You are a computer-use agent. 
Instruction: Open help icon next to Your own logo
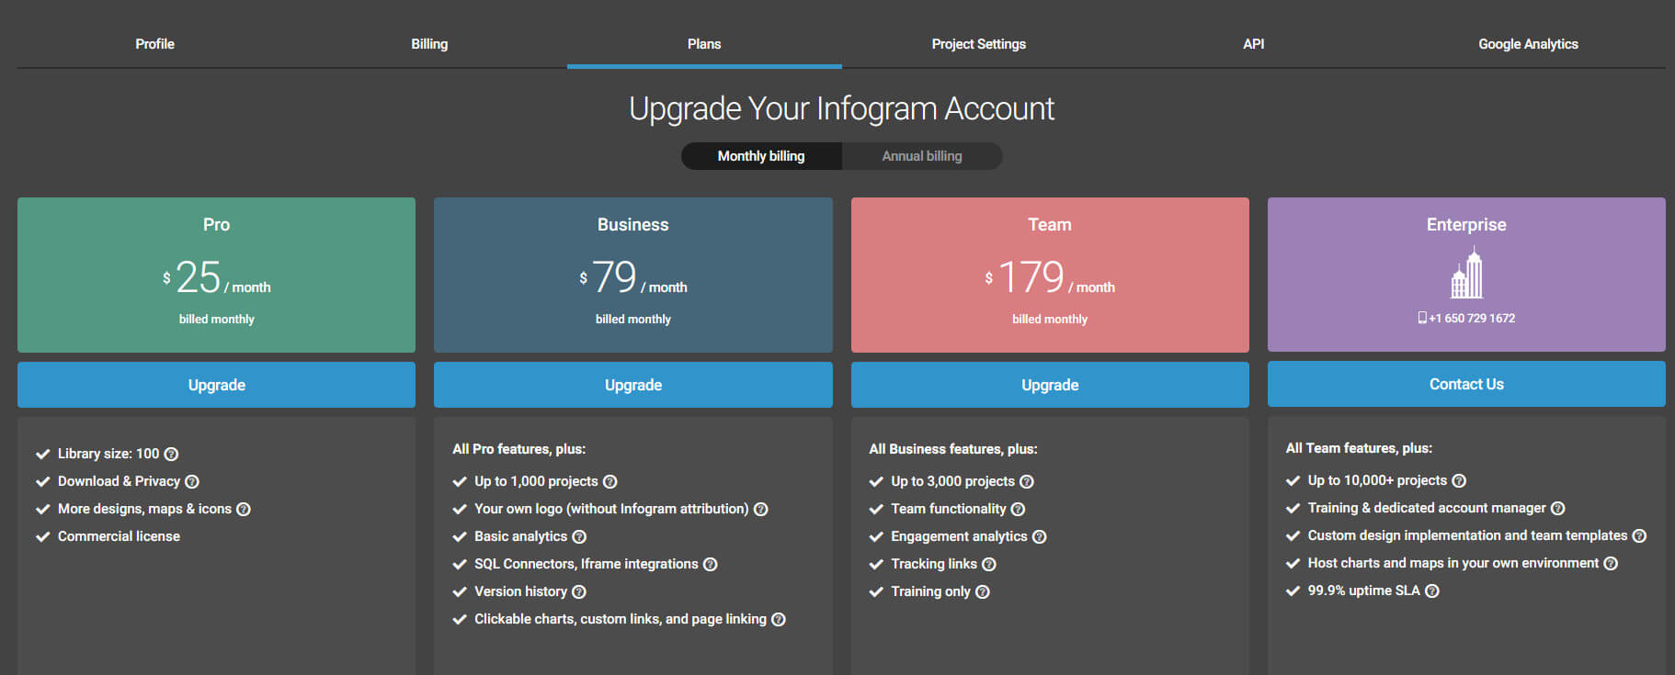tap(761, 509)
